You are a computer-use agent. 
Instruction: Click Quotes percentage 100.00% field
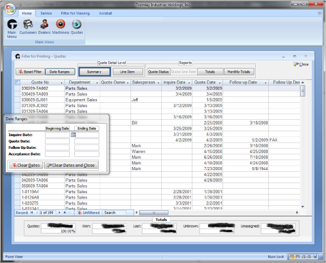pos(58,231)
